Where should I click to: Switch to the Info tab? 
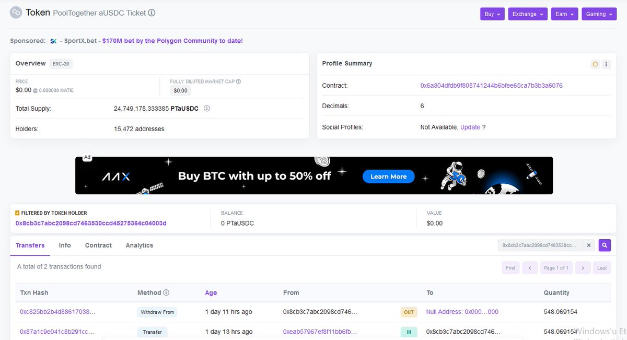click(65, 245)
